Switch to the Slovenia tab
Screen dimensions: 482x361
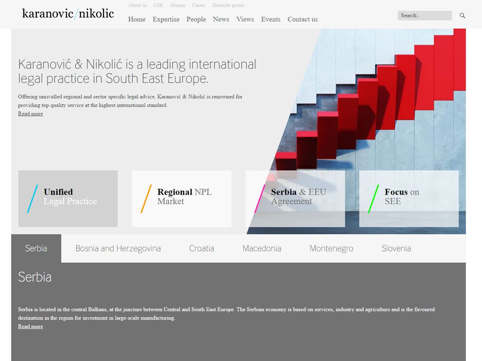point(396,248)
